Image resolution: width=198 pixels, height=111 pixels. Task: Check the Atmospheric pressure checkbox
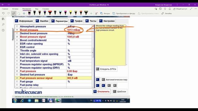pyautogui.click(x=17, y=27)
